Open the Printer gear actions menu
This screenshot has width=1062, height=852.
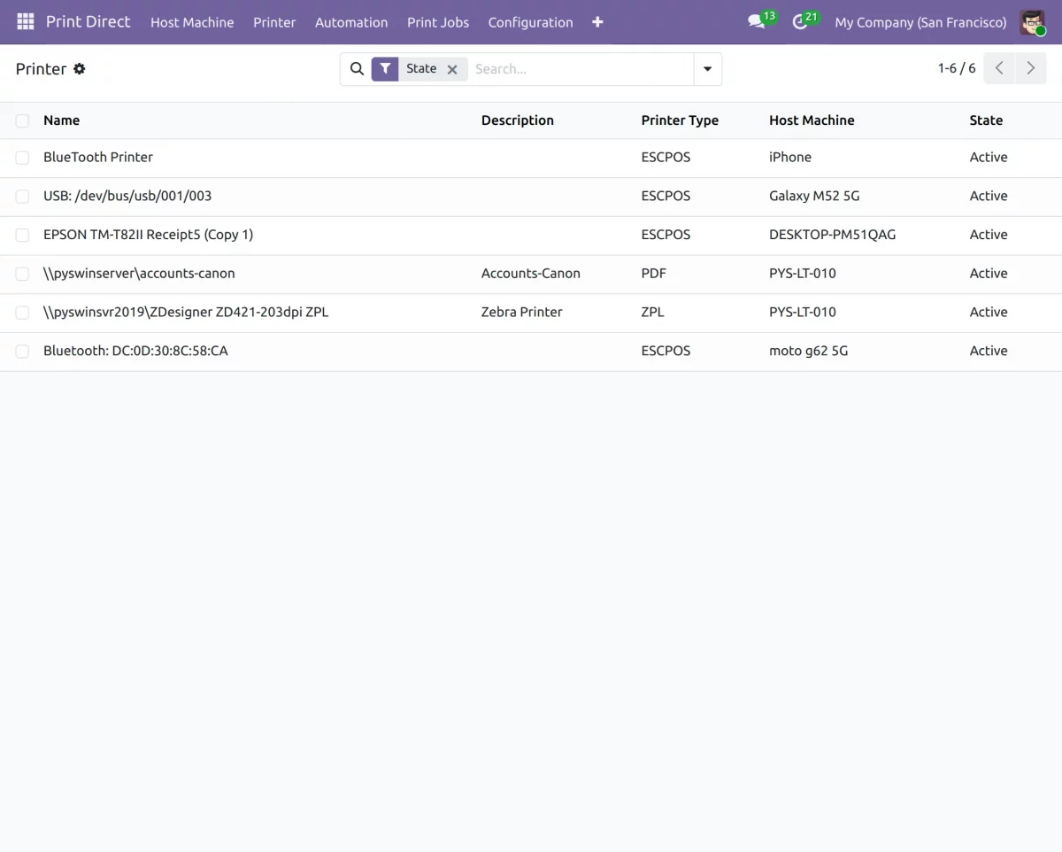(80, 69)
